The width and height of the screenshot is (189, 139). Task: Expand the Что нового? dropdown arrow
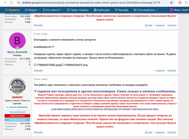tap(62, 10)
